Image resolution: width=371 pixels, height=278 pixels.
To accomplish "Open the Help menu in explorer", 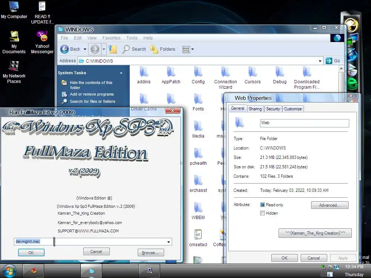I will pyautogui.click(x=148, y=38).
